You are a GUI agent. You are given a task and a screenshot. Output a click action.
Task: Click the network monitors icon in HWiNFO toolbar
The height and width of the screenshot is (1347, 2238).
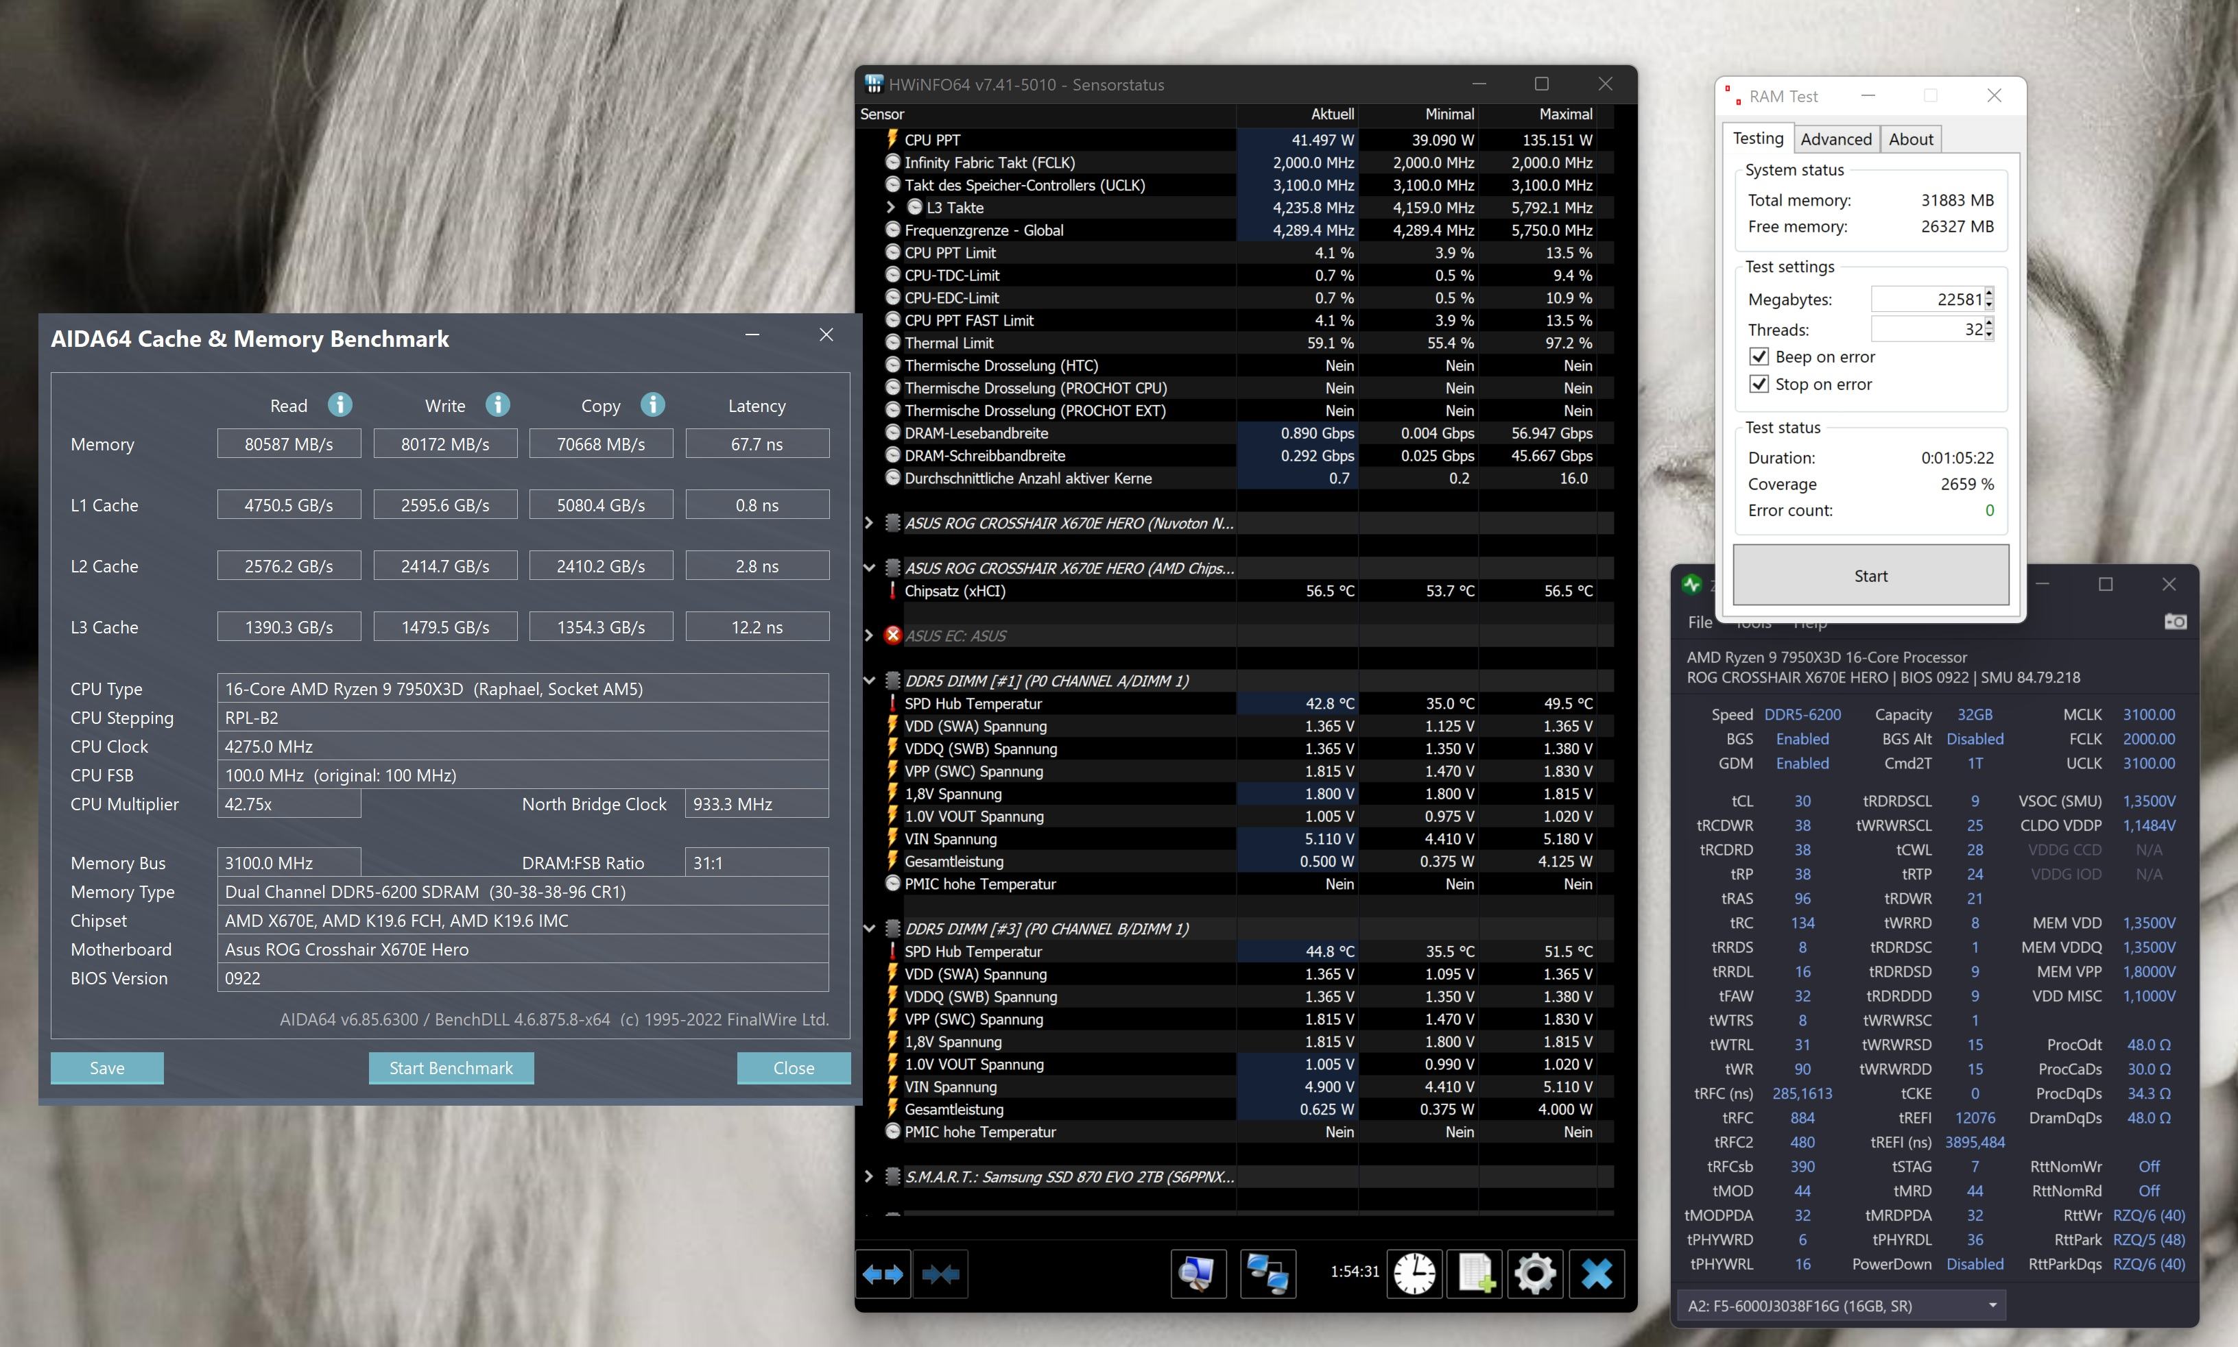click(x=1267, y=1274)
